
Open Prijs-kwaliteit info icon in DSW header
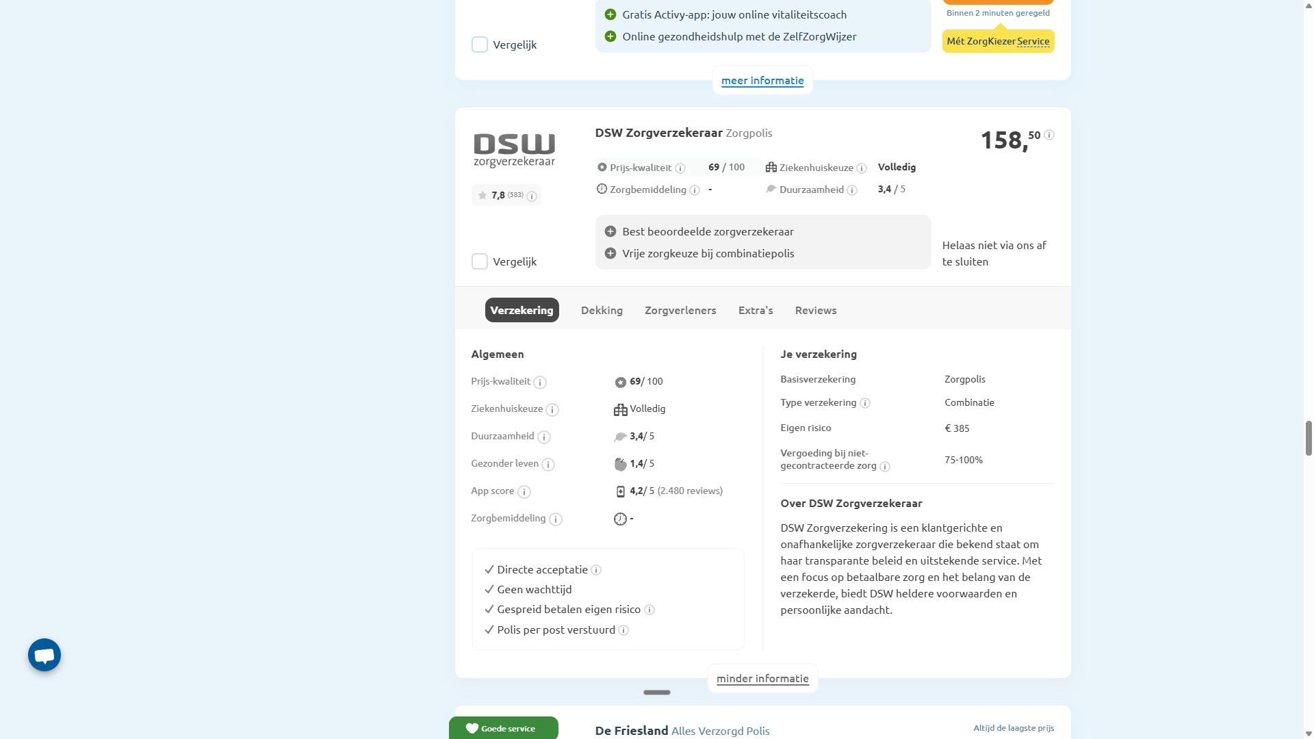680,168
